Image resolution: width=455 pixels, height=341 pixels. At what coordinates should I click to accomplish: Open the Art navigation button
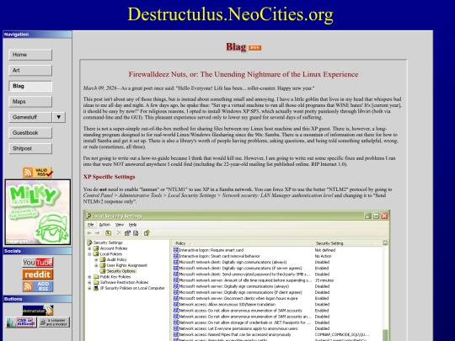tap(30, 70)
